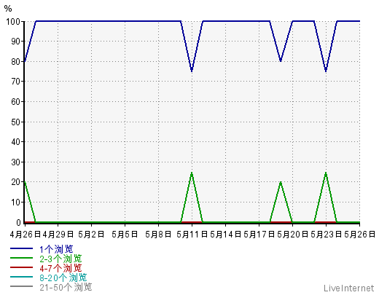Image resolution: width=379 pixels, height=295 pixels.
Task: Click the red '4-7个浏览' legend line
Action: 21,267
